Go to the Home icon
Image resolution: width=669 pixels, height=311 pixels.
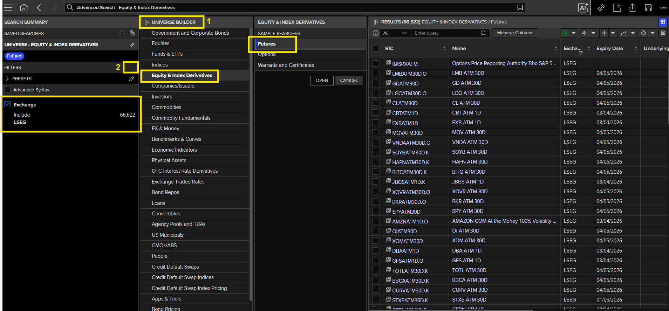click(24, 7)
